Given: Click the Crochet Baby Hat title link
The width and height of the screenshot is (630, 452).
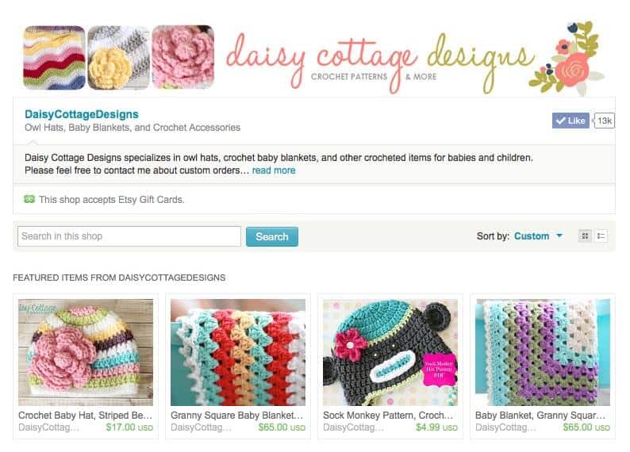Looking at the screenshot, I should pos(85,415).
